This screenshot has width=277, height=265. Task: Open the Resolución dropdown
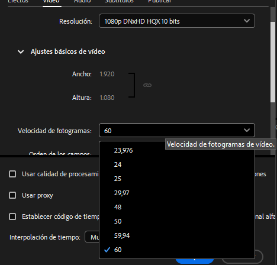coord(177,21)
